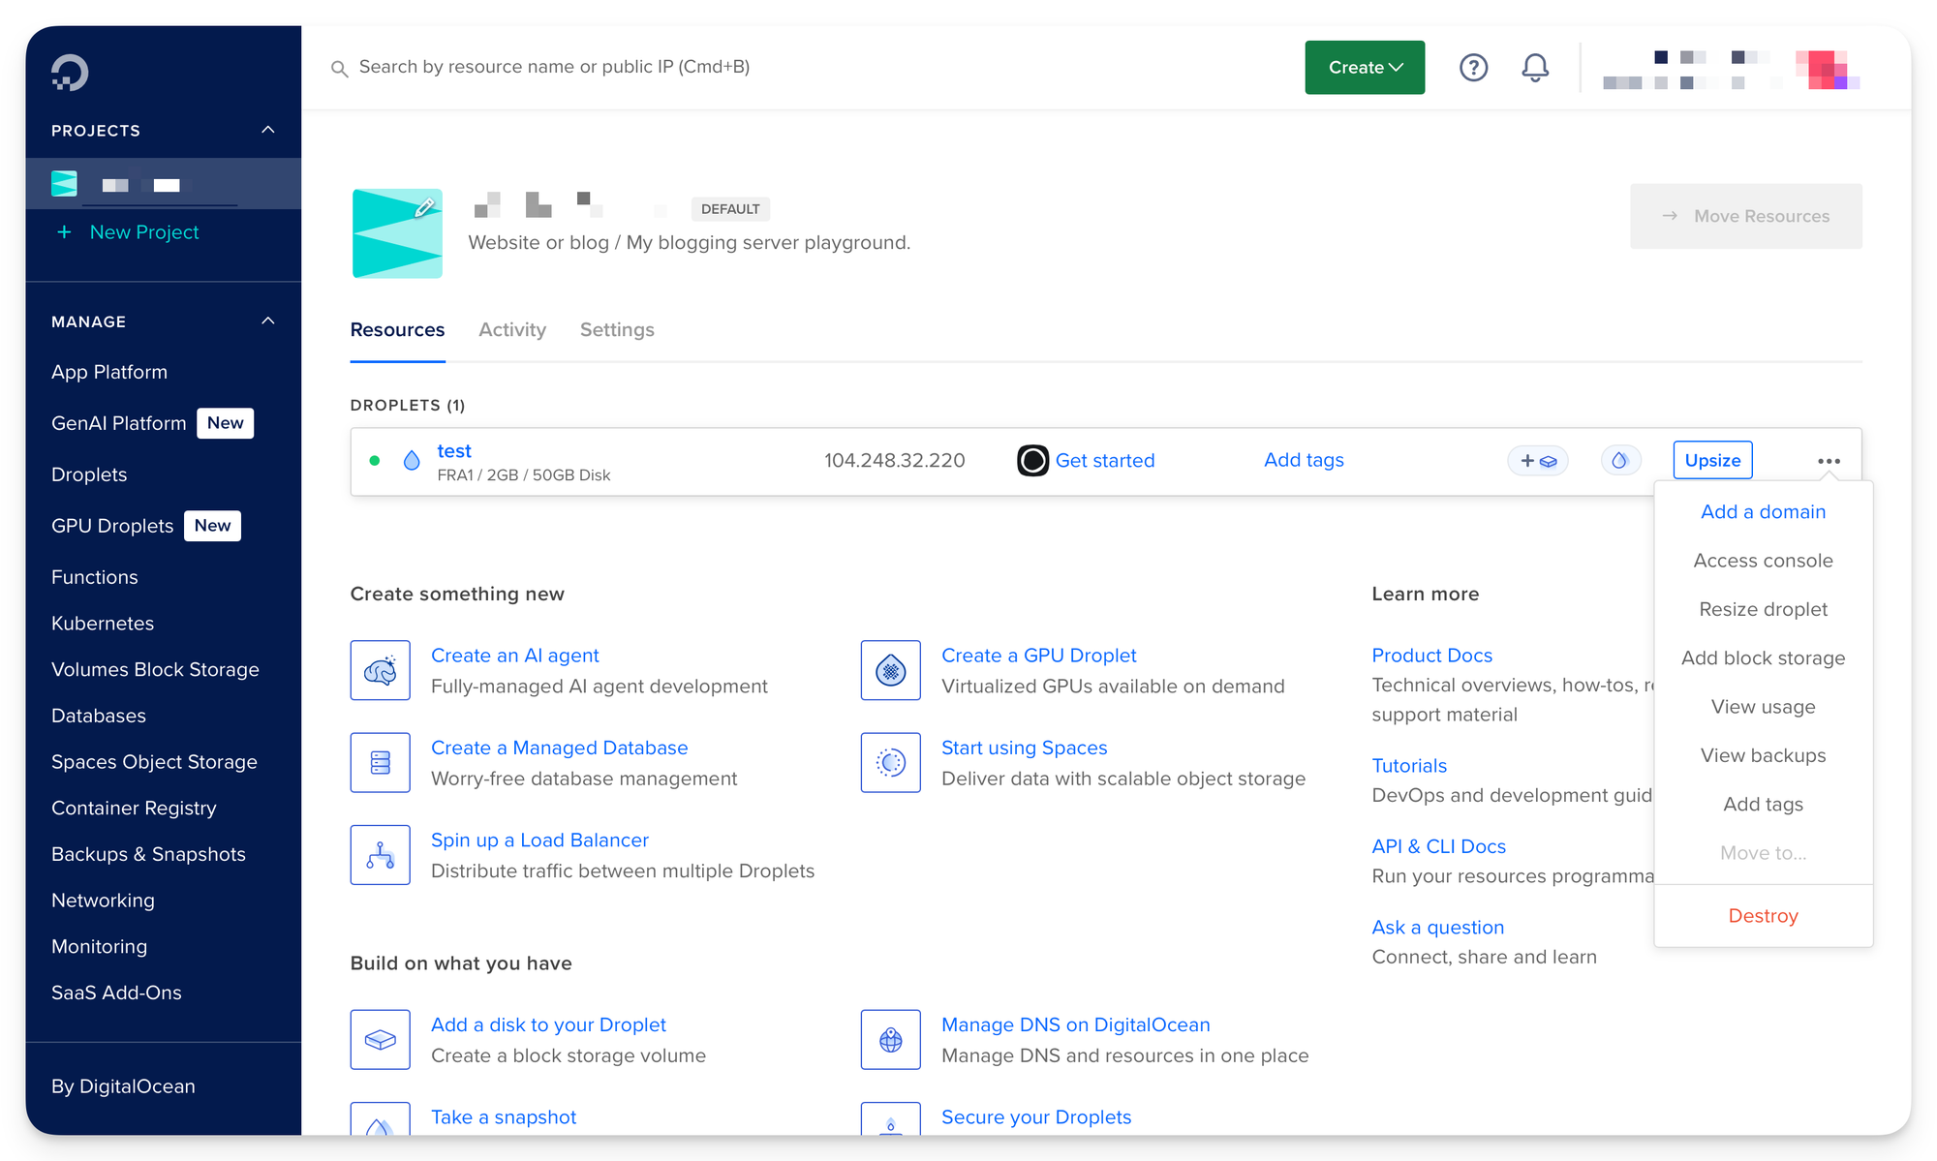
Task: Click New Project in sidebar
Action: [144, 232]
